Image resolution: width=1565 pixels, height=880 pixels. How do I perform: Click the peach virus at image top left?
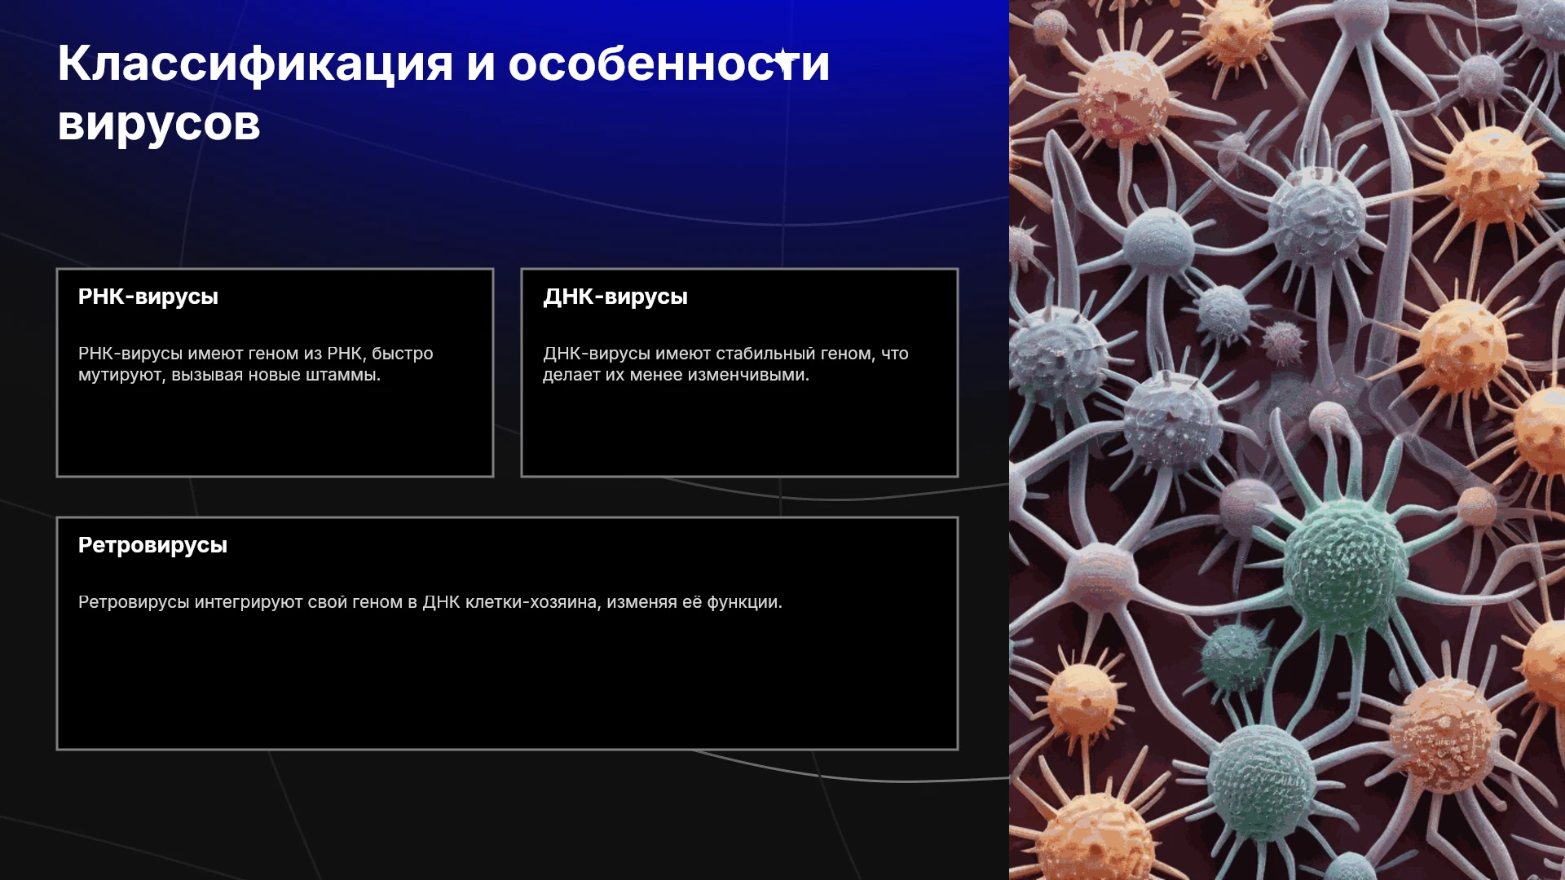pos(1125,98)
